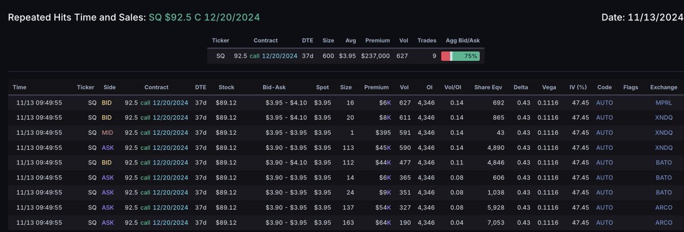
Task: Click the Vol/OI 0.04 cell
Action: point(457,222)
